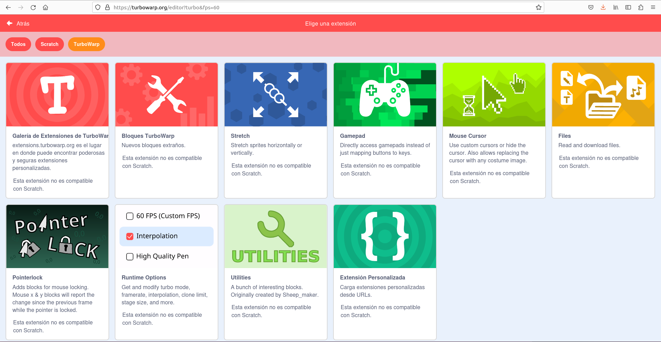661x342 pixels.
Task: Reload the page with refresh icon
Action: (33, 7)
